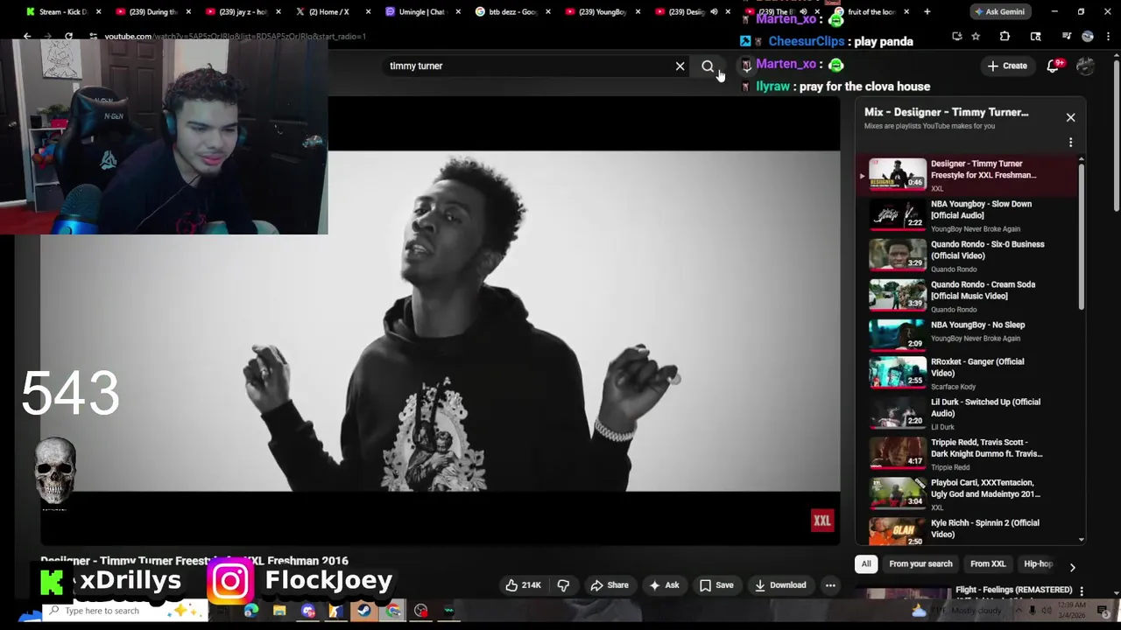This screenshot has height=630, width=1121.
Task: Open Steam from taskbar
Action: (x=364, y=611)
